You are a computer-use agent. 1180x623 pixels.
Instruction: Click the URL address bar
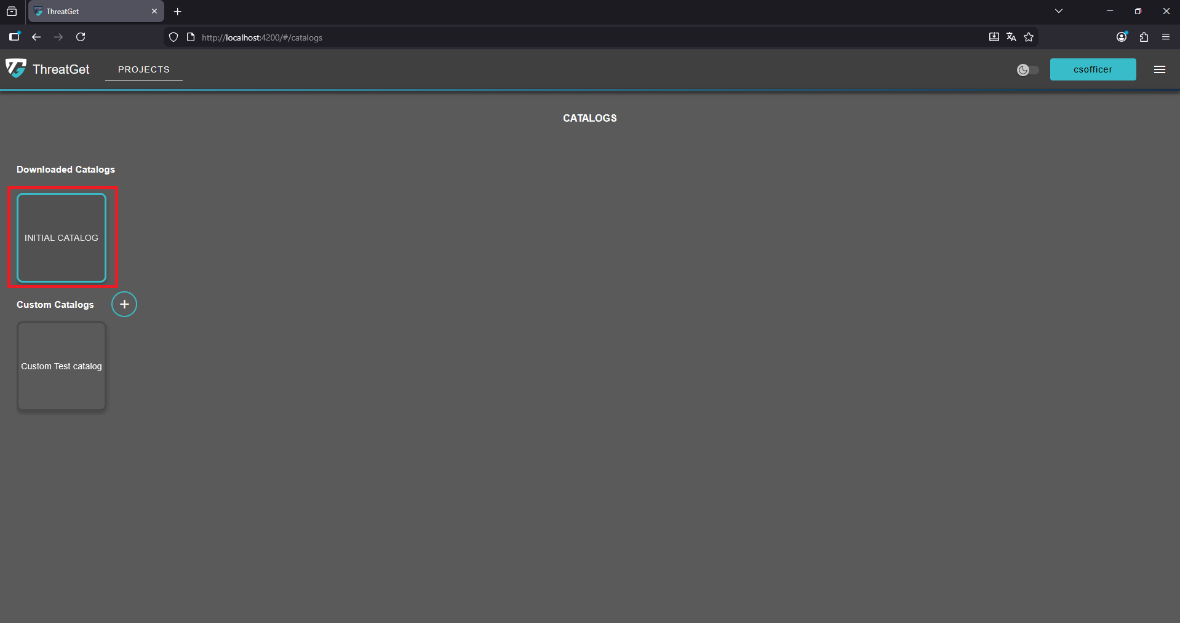[554, 37]
